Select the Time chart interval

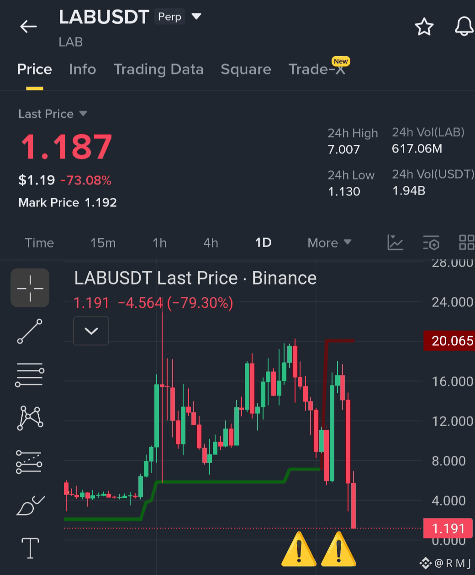click(39, 243)
